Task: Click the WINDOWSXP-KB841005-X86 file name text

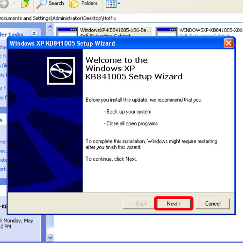Action: click(x=211, y=30)
